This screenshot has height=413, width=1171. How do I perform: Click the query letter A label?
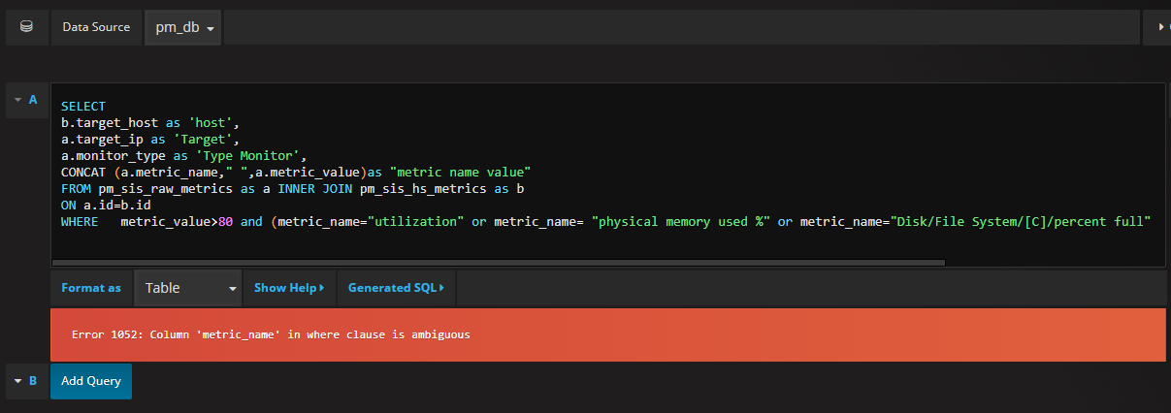coord(33,100)
